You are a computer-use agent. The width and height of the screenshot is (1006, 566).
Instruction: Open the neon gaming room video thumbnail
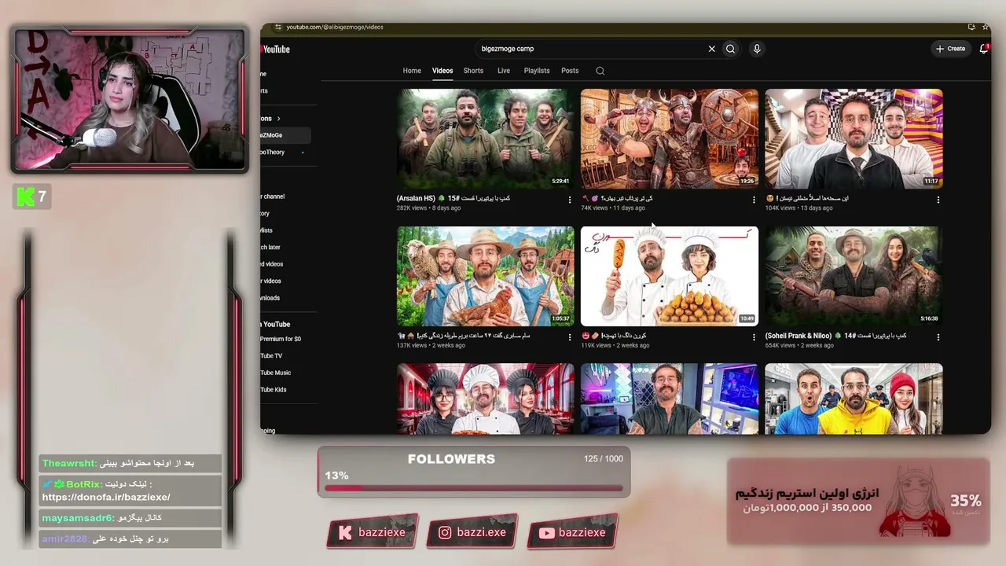670,399
